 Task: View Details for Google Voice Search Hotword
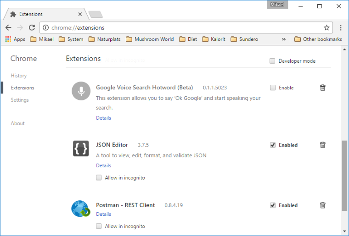103,118
